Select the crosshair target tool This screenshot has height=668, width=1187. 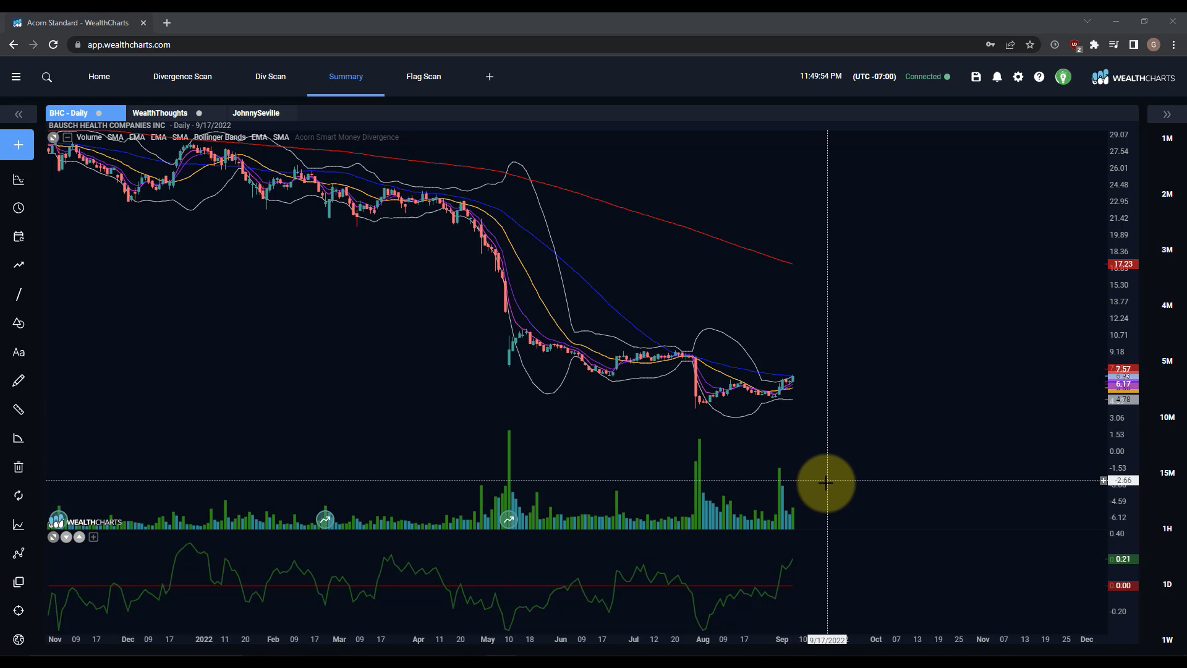click(x=19, y=610)
